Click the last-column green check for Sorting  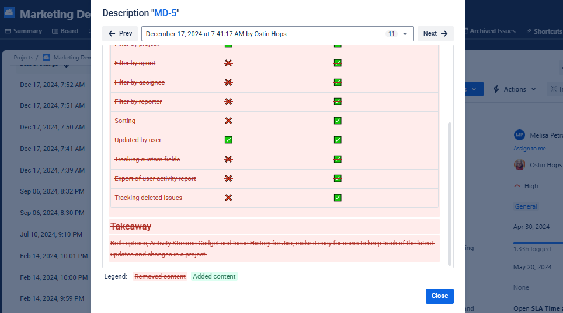[x=338, y=121]
